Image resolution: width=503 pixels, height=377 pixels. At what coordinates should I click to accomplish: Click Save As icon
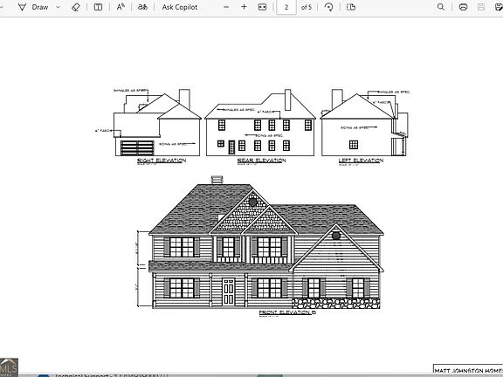(x=499, y=7)
